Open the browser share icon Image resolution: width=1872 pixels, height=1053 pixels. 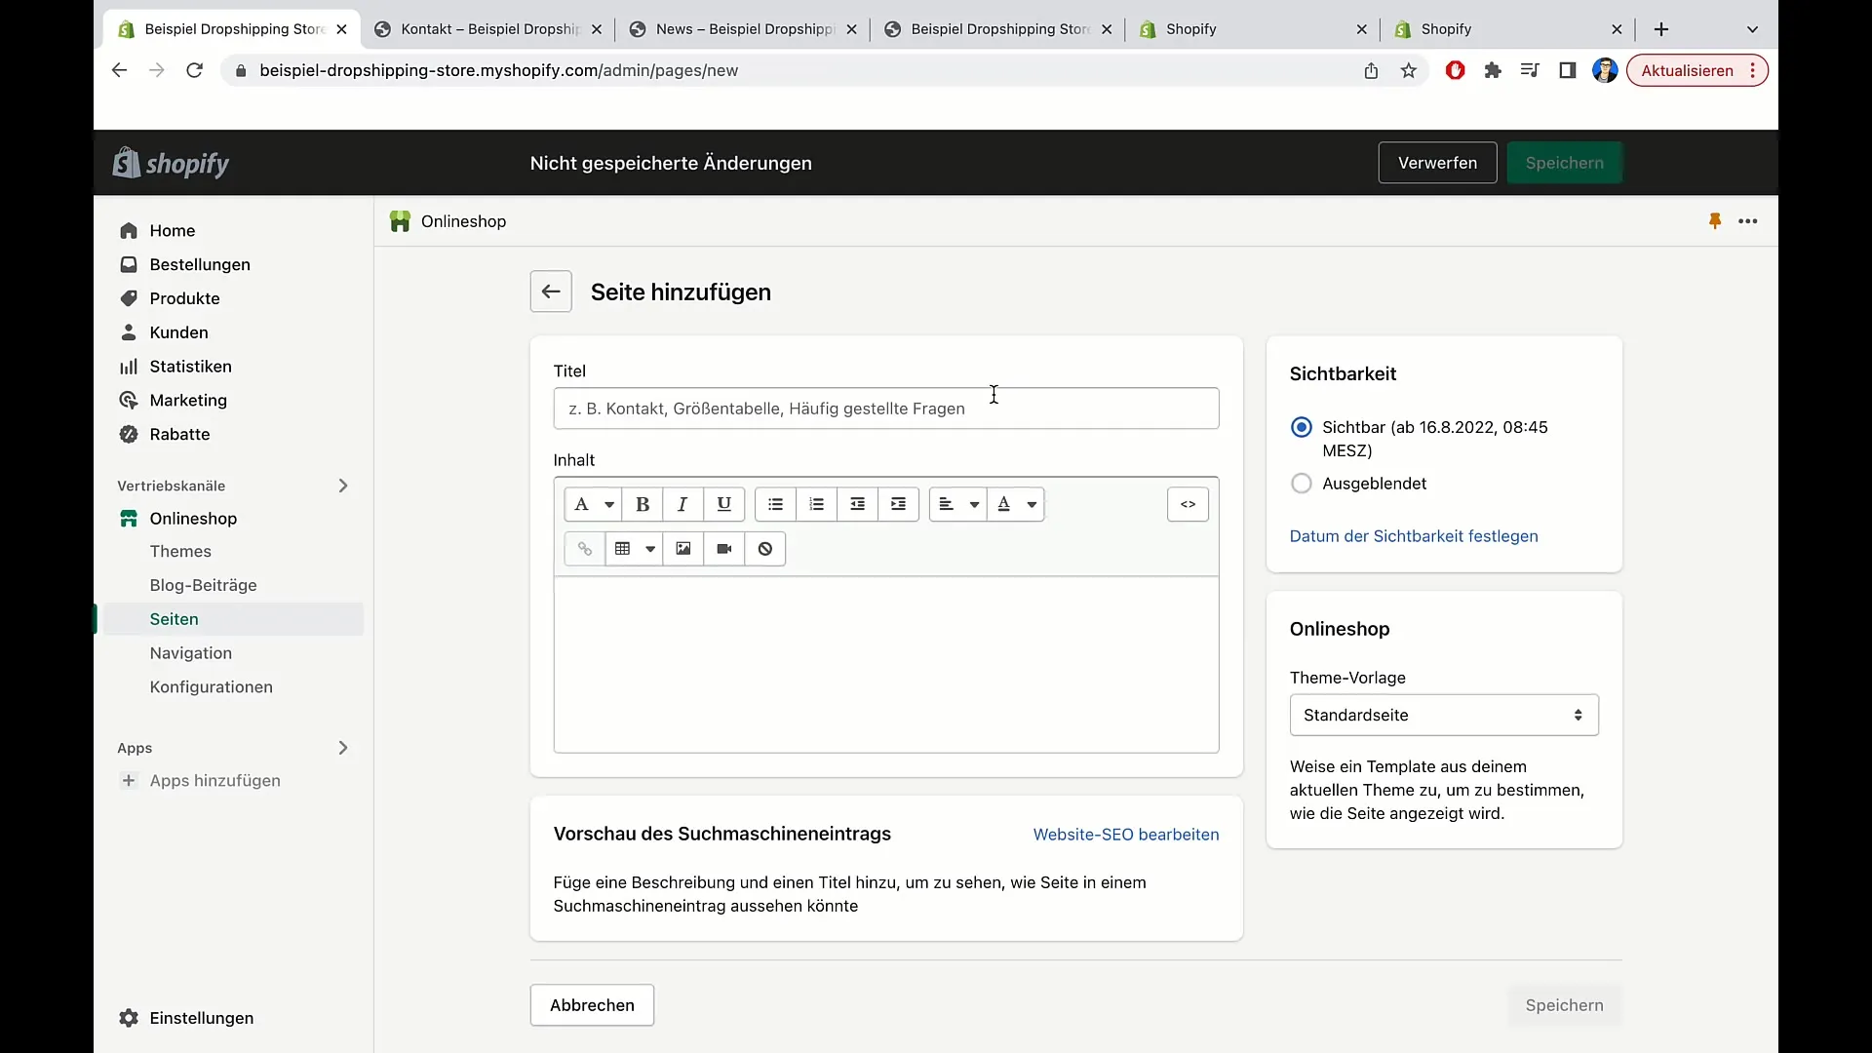point(1371,70)
